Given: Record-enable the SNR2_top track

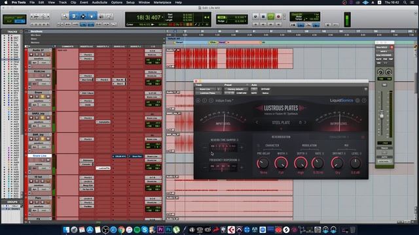Looking at the screenshot, I should (x=31, y=117).
